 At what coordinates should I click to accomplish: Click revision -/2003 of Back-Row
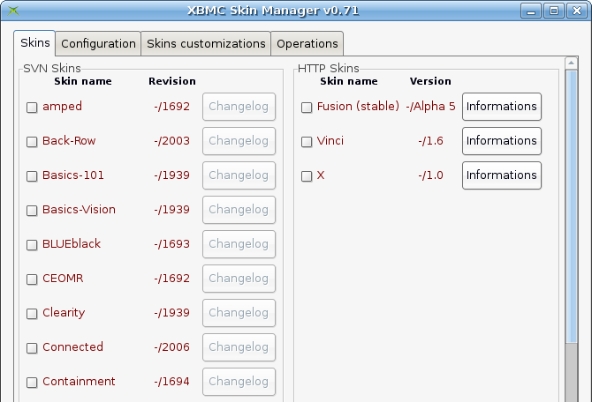coord(171,141)
